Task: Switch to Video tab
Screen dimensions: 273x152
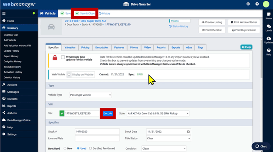Action: click(x=147, y=47)
